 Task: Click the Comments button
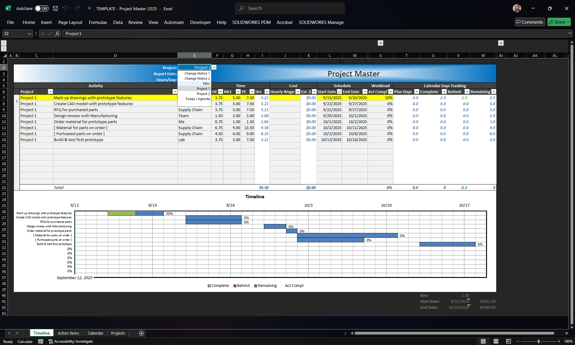pyautogui.click(x=529, y=22)
